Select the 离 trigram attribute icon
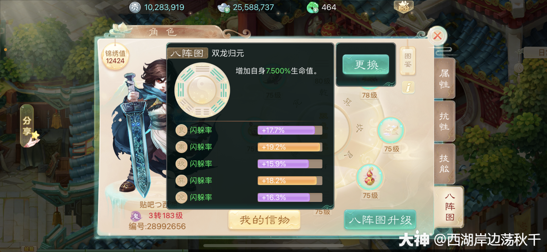 181,147
